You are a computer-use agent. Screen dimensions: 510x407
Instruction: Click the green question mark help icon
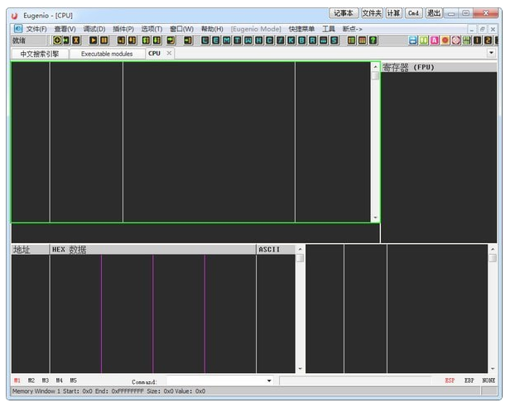pos(373,41)
